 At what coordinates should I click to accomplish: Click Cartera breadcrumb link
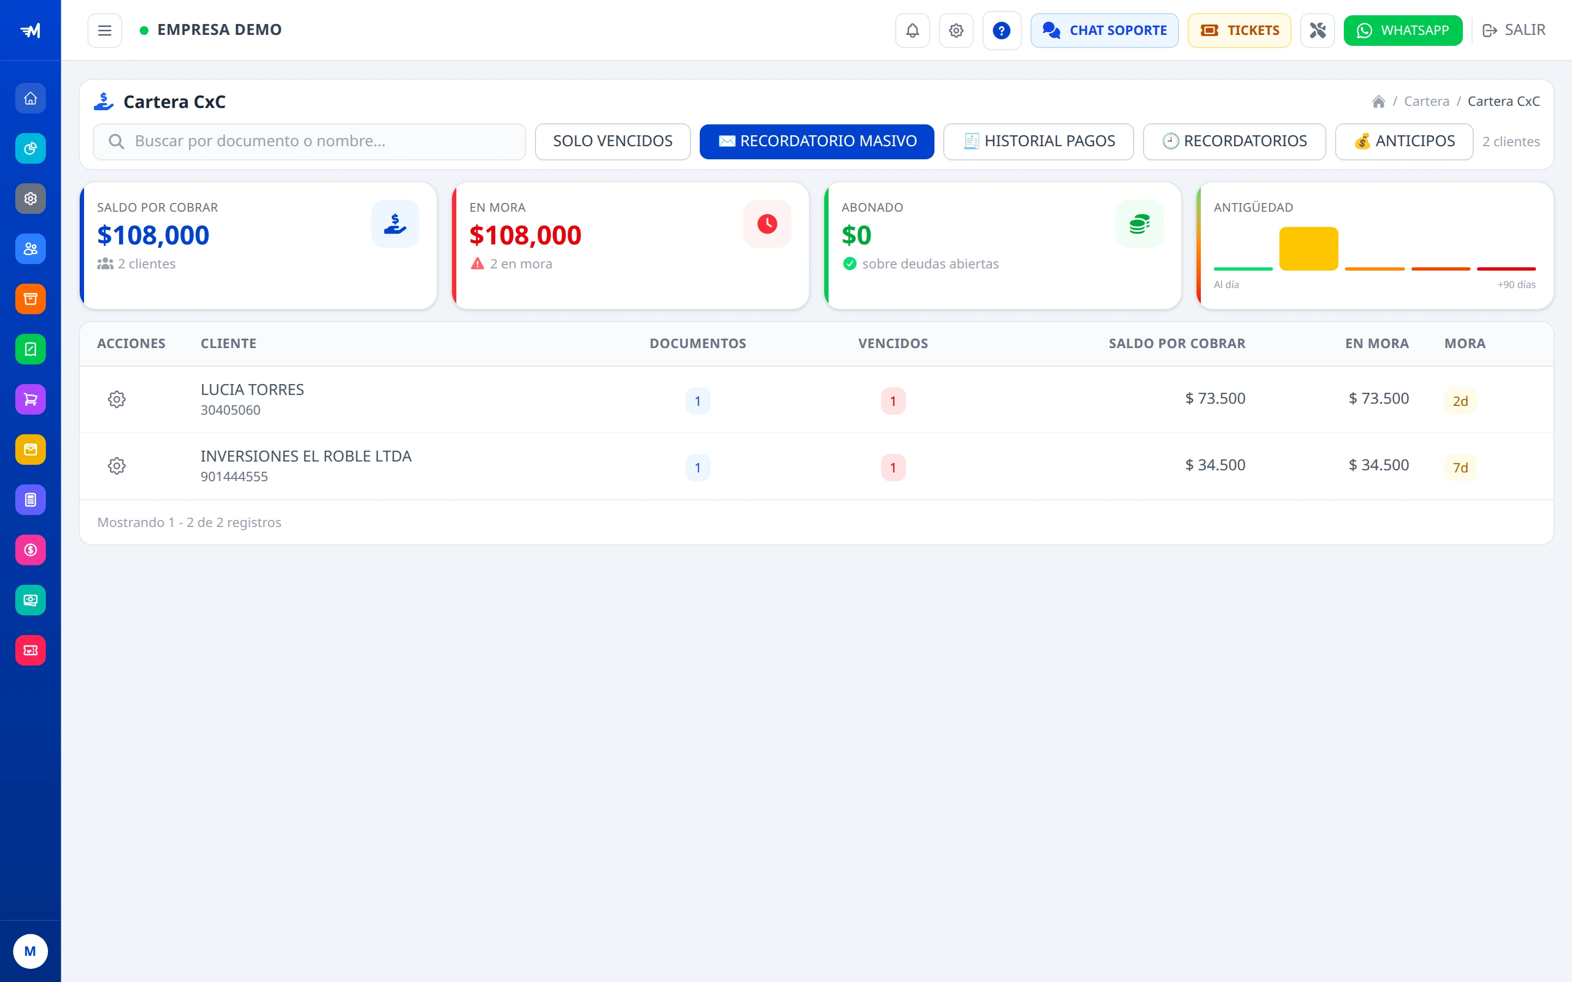click(x=1426, y=101)
